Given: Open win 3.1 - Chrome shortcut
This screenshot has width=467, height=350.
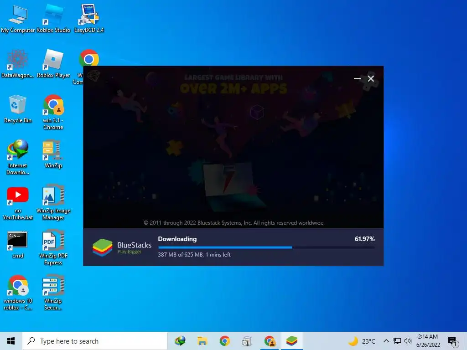Looking at the screenshot, I should (53, 112).
